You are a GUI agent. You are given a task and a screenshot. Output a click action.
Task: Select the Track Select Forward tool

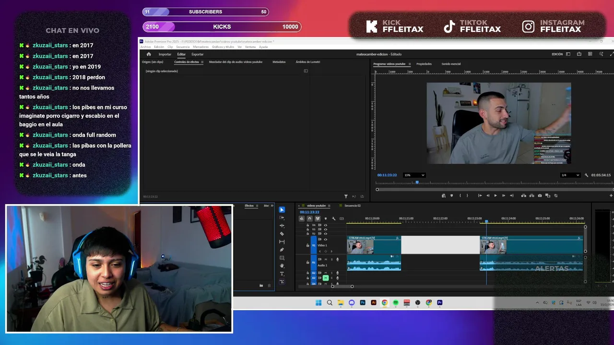282,218
